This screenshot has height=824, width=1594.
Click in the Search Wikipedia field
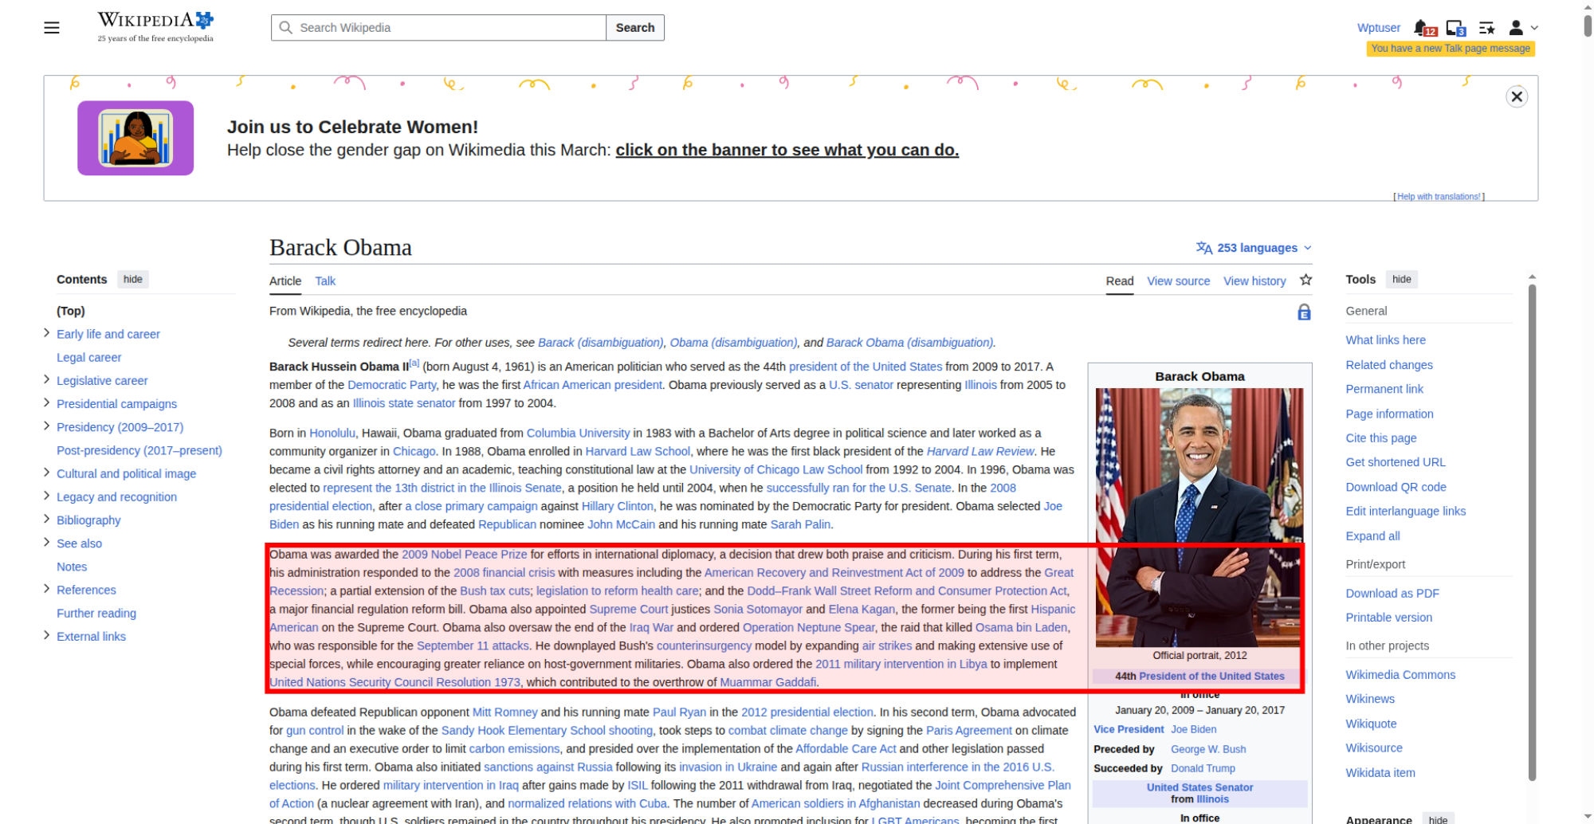pos(446,28)
